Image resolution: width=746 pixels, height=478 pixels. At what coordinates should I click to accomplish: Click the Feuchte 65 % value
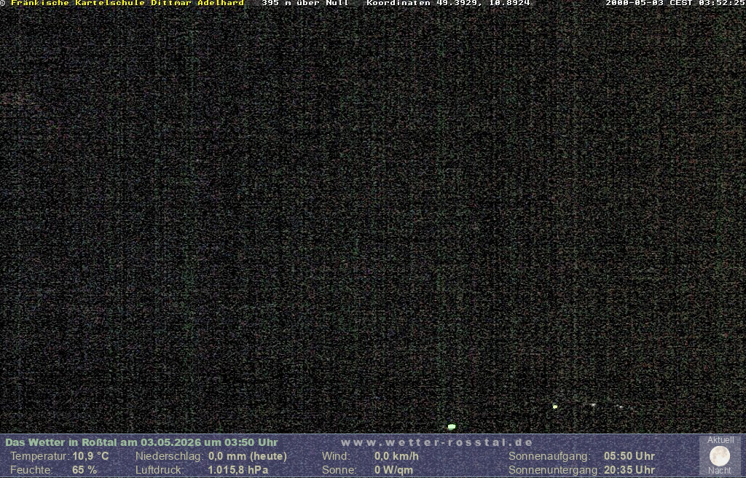[x=85, y=470]
